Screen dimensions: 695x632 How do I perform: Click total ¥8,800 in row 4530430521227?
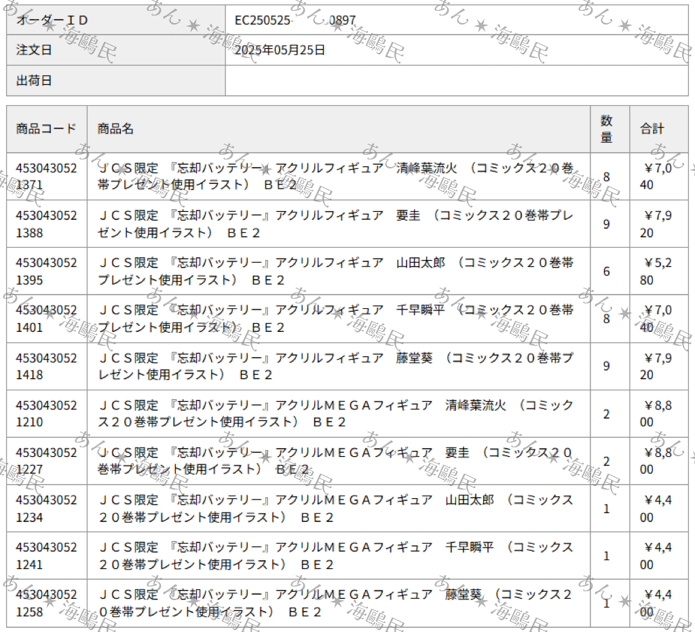656,461
